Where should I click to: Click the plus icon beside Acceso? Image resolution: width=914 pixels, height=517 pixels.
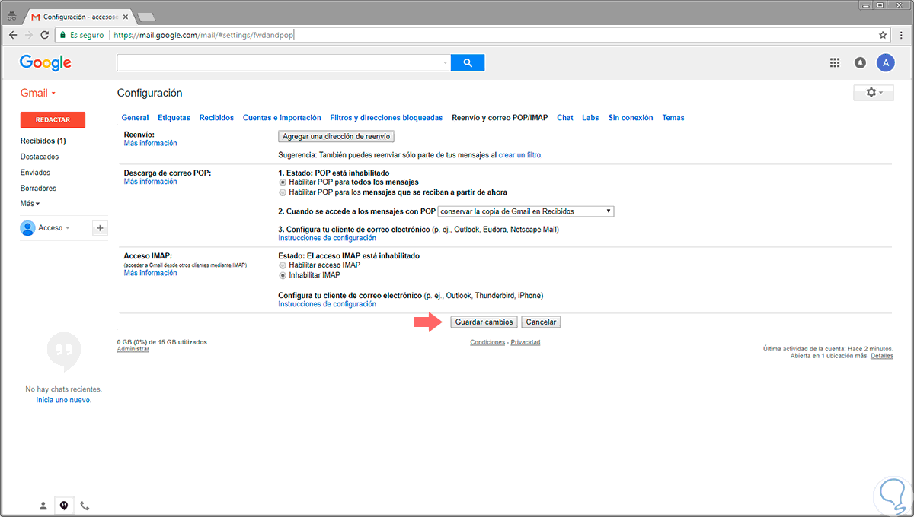coord(100,228)
